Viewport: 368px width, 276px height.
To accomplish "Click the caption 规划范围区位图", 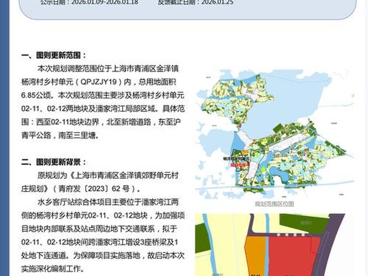I will pyautogui.click(x=274, y=204).
